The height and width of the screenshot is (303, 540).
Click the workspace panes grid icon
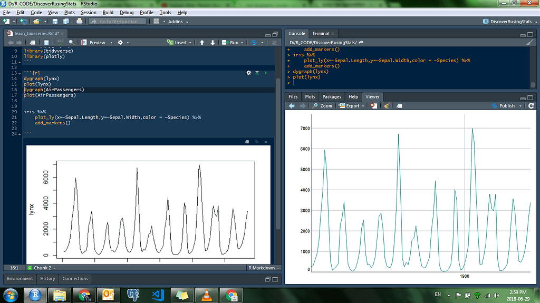[156, 22]
